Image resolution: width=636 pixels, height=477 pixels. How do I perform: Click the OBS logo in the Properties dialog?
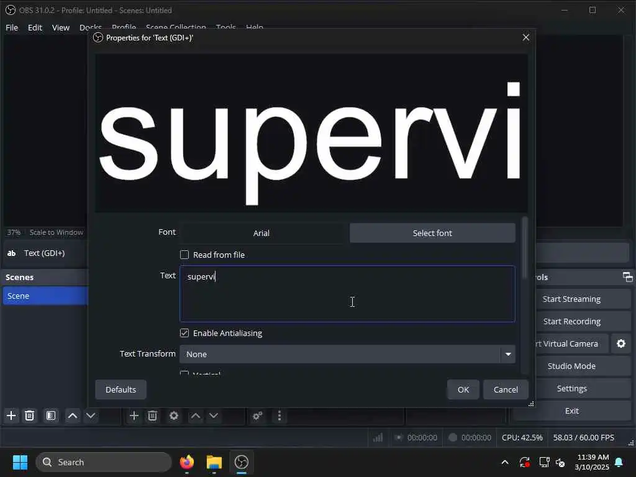coord(98,38)
